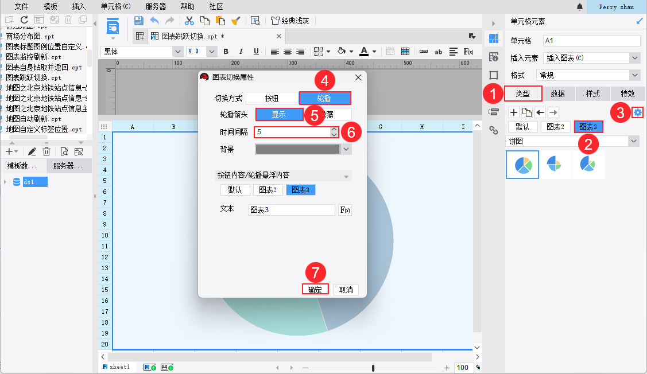647x374 pixels.
Task: Select 轮播 carousel switch mode
Action: coord(324,98)
